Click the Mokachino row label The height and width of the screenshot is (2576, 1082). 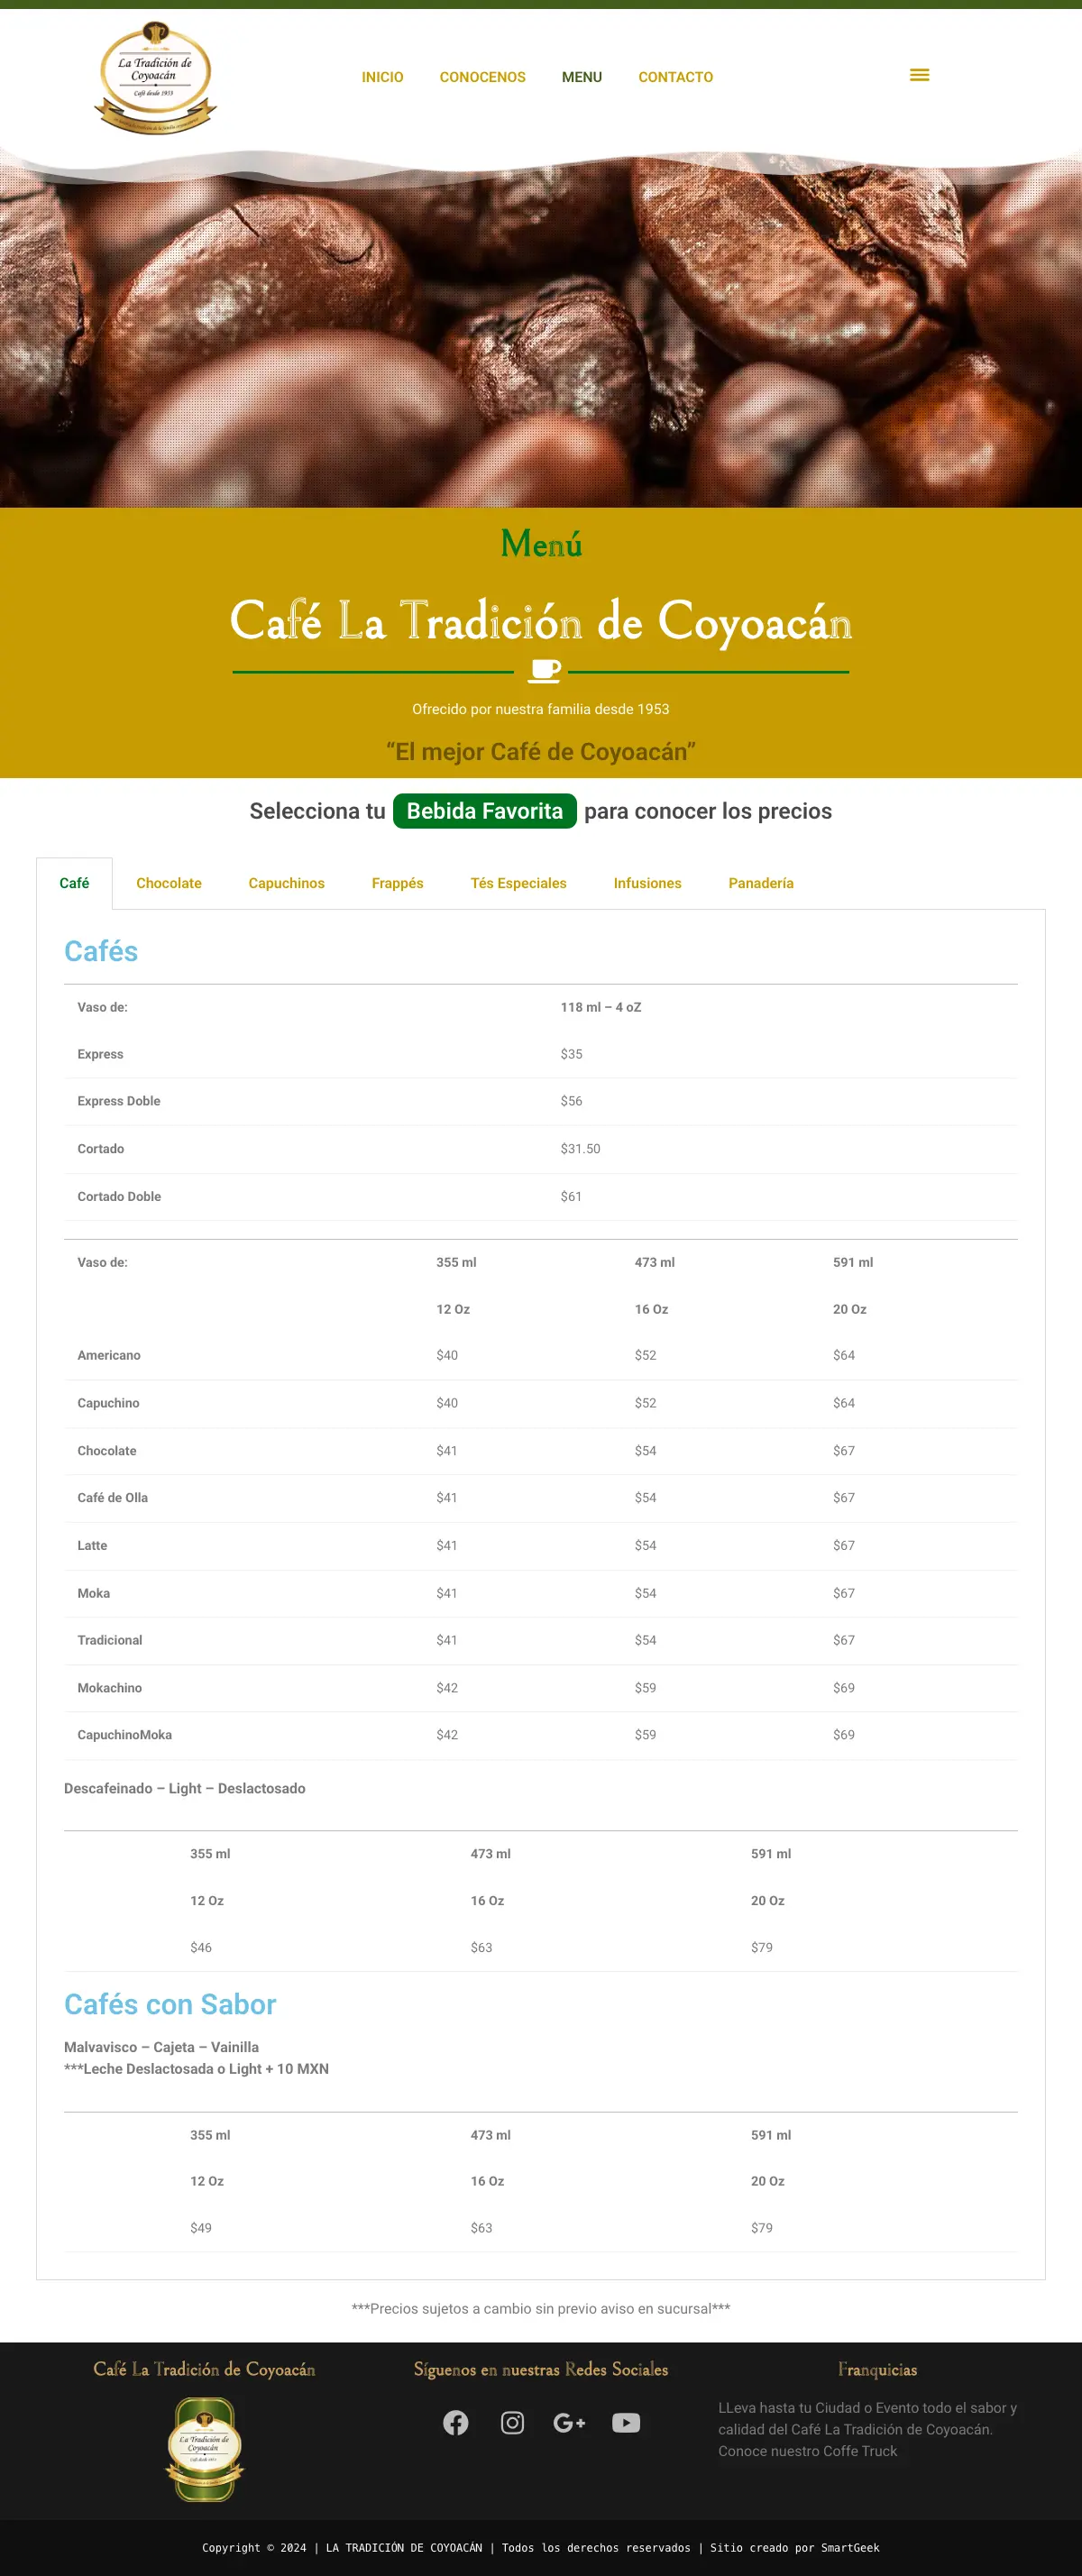(x=110, y=1688)
